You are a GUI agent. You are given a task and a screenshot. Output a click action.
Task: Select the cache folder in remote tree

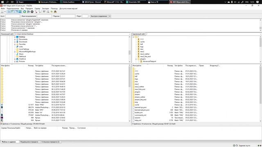(x=142, y=42)
